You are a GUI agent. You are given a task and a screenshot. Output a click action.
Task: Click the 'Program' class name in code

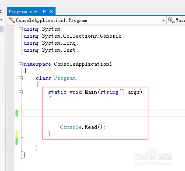point(65,78)
